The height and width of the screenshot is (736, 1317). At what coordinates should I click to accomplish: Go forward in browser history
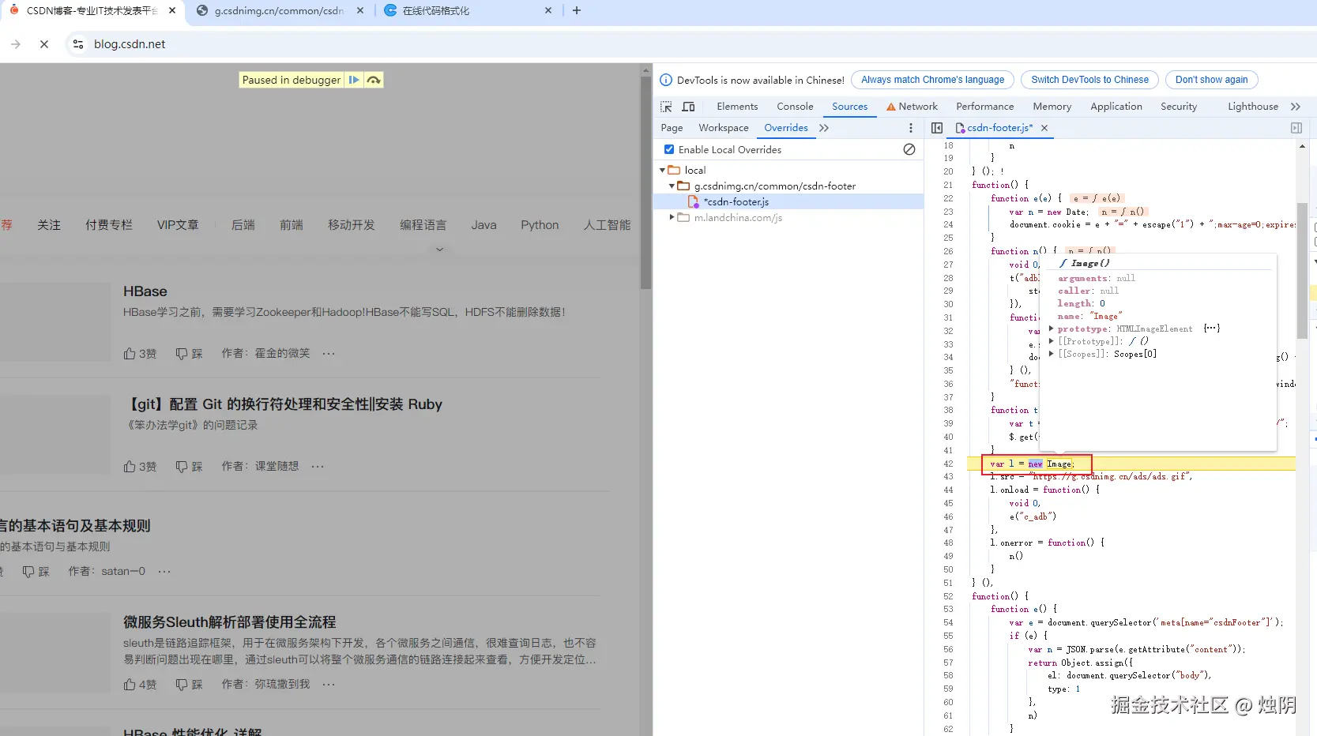click(16, 44)
